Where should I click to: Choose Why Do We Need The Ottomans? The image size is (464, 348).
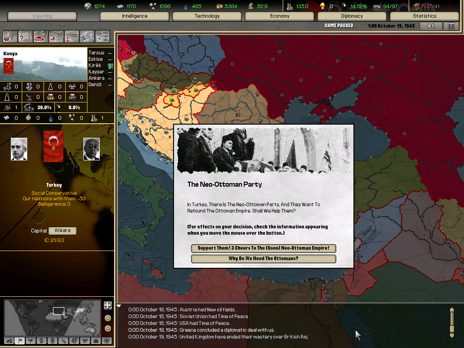coord(263,259)
